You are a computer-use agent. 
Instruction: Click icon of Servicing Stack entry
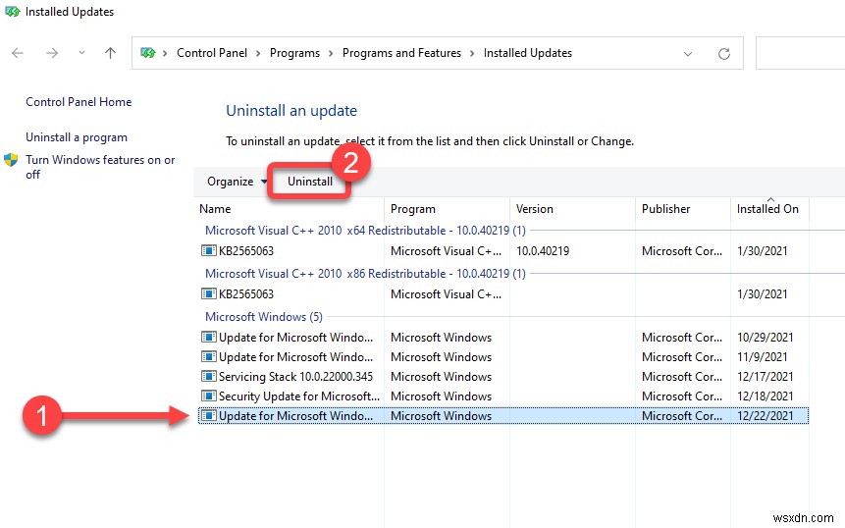pyautogui.click(x=208, y=376)
